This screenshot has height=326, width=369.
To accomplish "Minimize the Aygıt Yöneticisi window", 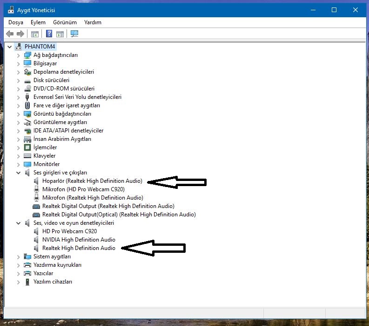I will [x=313, y=10].
